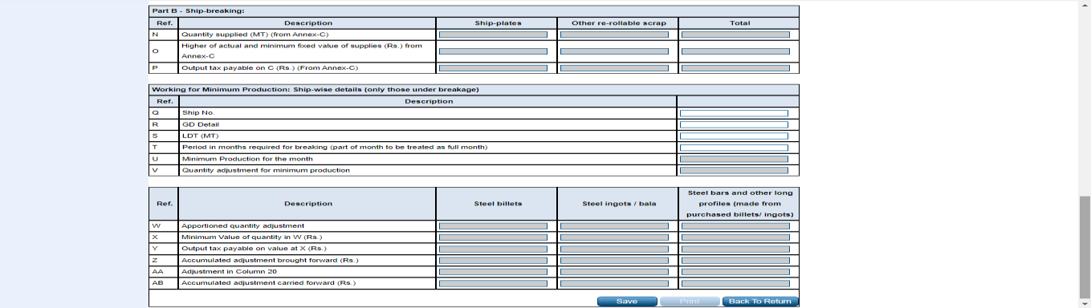The width and height of the screenshot is (1091, 308).
Task: Click Steel billets field for adjustment brought forward
Action: click(493, 261)
